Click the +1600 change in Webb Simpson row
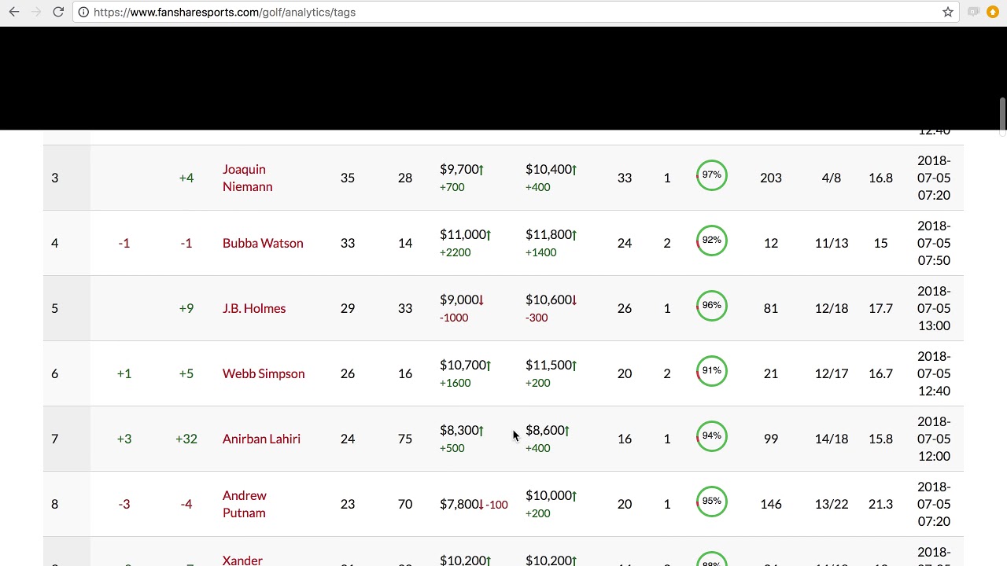This screenshot has height=566, width=1007. click(x=456, y=383)
